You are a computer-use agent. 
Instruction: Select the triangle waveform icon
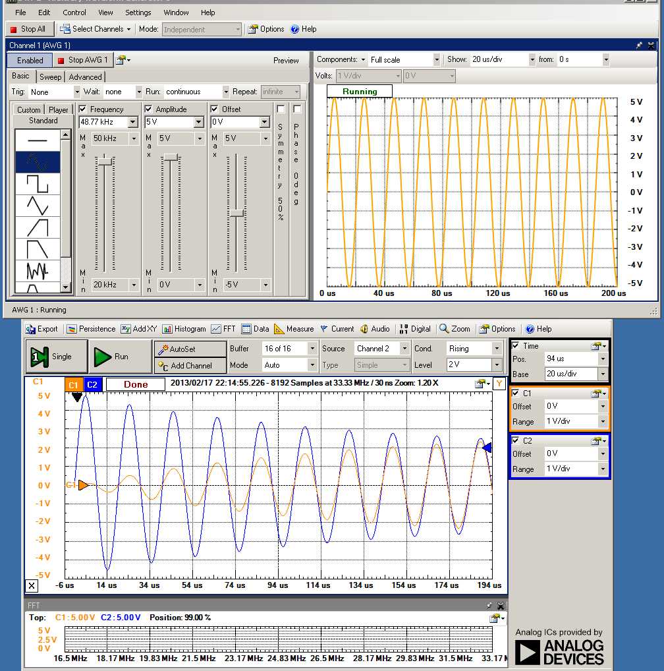[x=38, y=206]
